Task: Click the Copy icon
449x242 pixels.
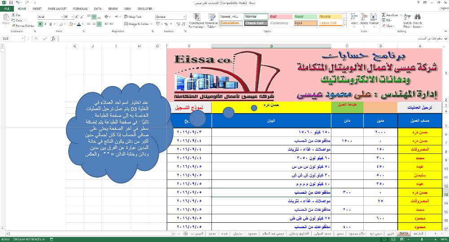Action: (13, 20)
